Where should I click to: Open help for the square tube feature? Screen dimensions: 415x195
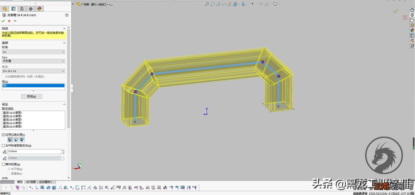(67, 15)
